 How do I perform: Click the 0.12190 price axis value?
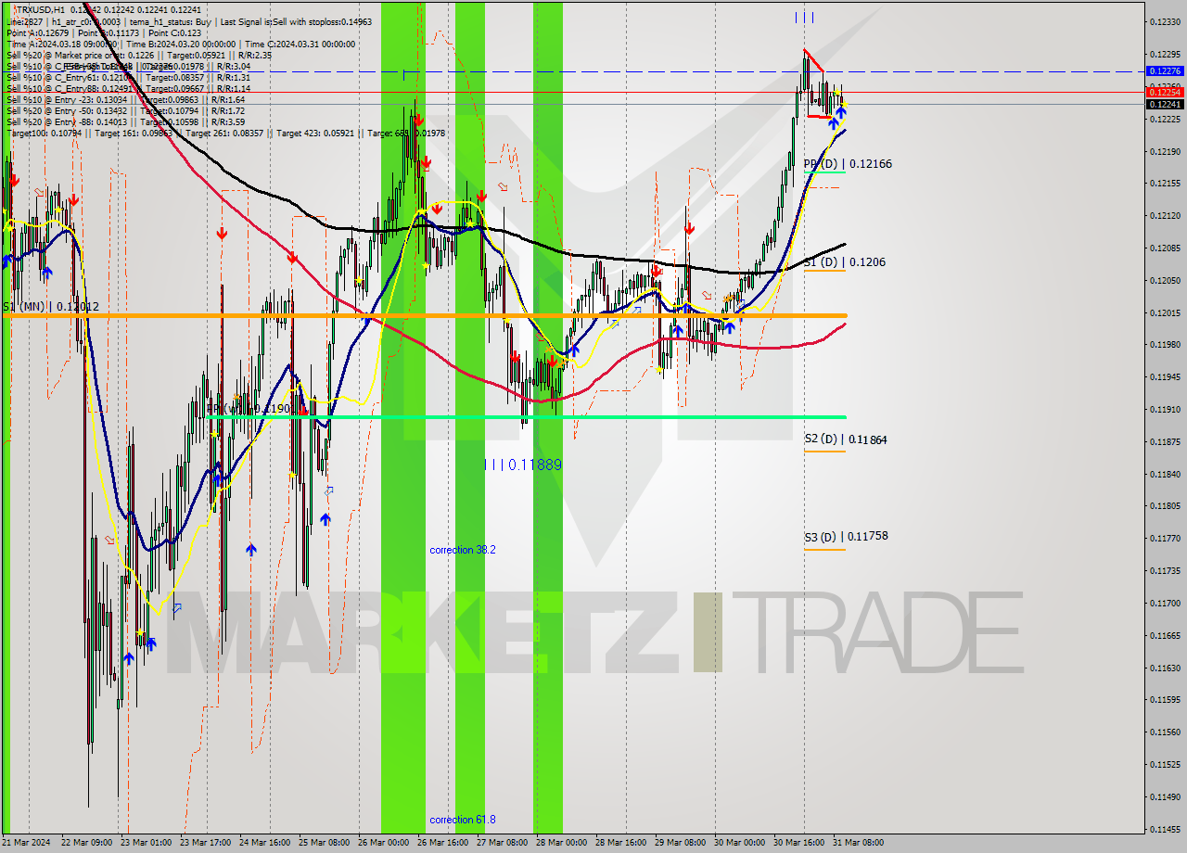(1164, 151)
